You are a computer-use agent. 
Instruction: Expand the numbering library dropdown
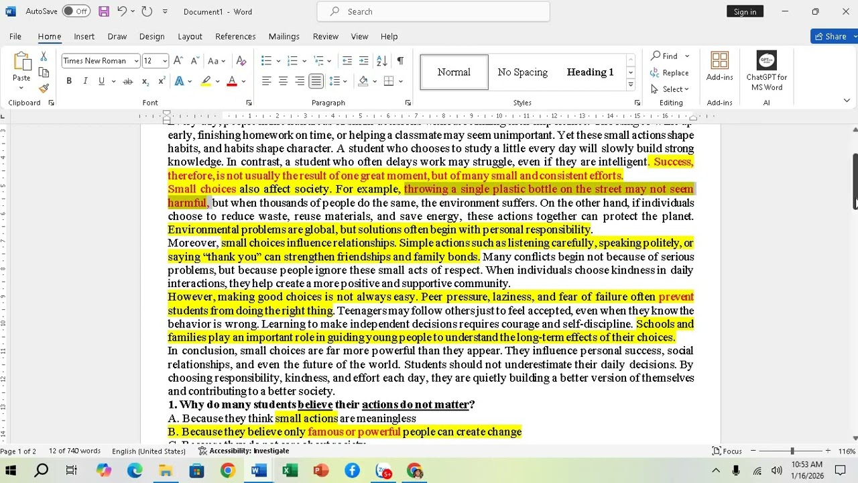pos(304,61)
